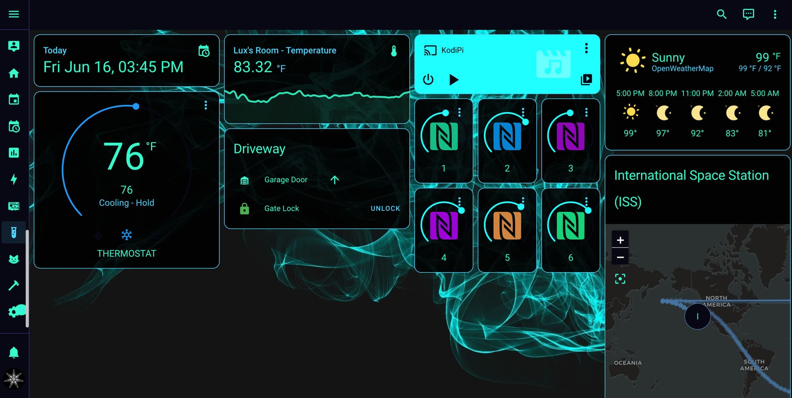Open the garage door with the arrow control
Image resolution: width=792 pixels, height=398 pixels.
tap(334, 180)
